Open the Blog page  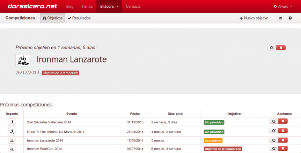click(x=70, y=6)
